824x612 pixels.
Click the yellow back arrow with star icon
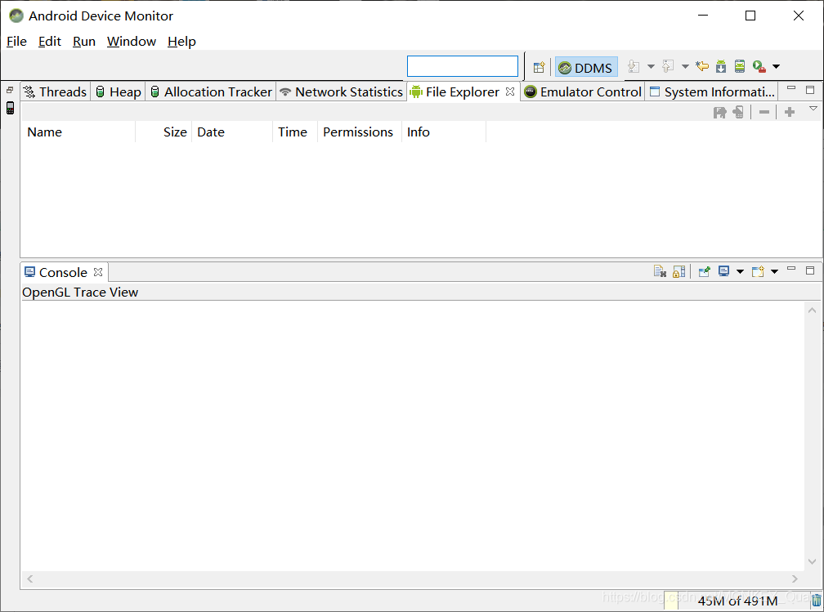(x=702, y=66)
